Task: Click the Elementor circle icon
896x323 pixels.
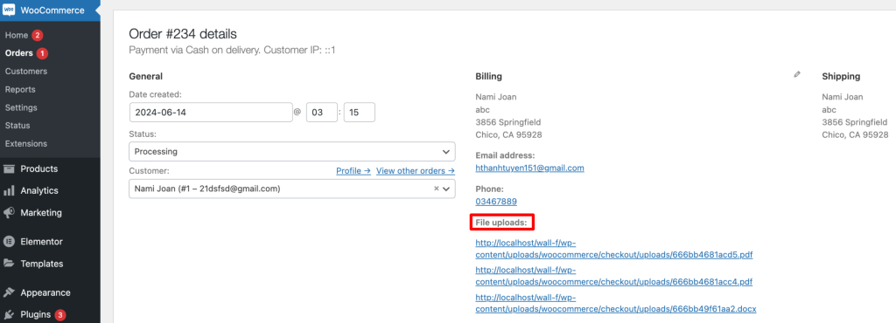Action: point(9,242)
